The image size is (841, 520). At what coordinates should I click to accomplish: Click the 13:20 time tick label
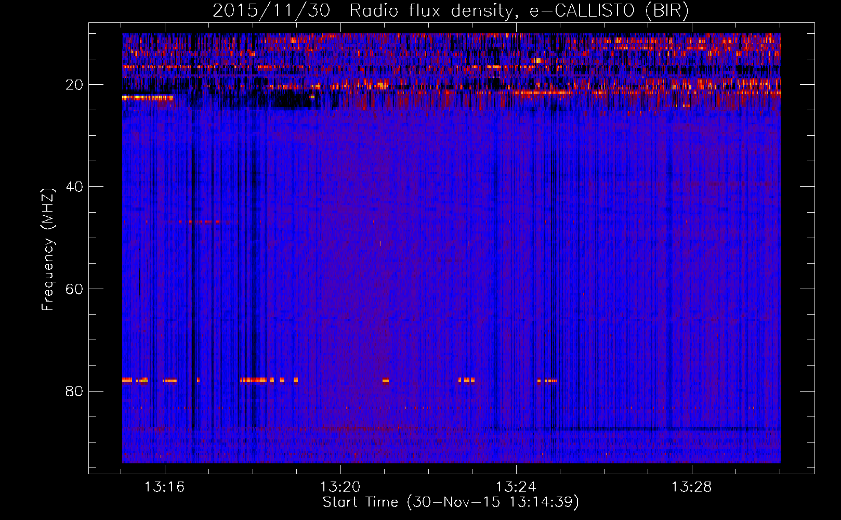pos(340,487)
